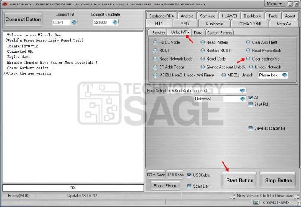Click the 'Connected OK.' log line
This screenshot has height=207, width=301.
tap(20, 51)
